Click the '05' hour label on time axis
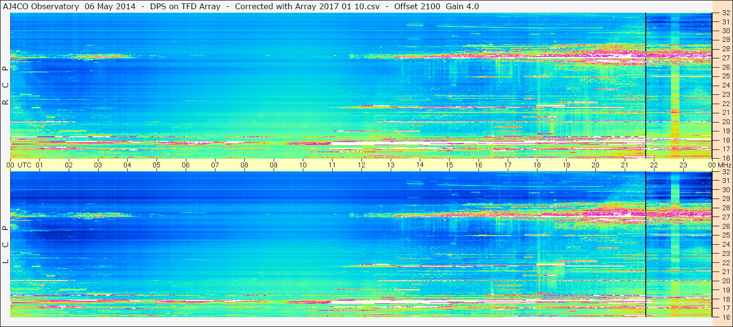This screenshot has height=327, width=733. [x=157, y=165]
